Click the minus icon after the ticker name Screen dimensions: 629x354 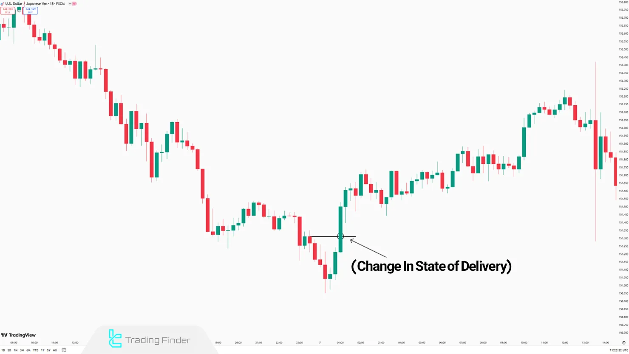70,3
